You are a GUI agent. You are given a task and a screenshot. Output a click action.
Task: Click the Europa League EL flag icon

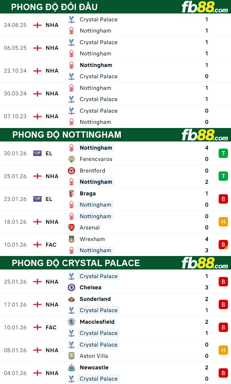(37, 153)
